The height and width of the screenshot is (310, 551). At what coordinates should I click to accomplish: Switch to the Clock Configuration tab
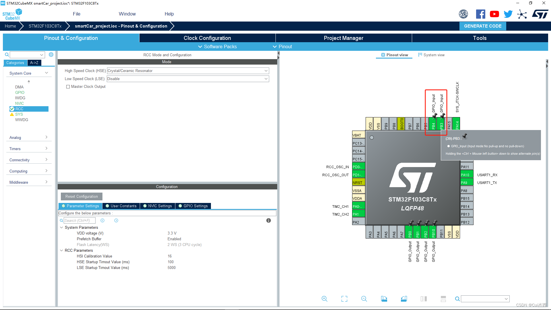tap(207, 38)
